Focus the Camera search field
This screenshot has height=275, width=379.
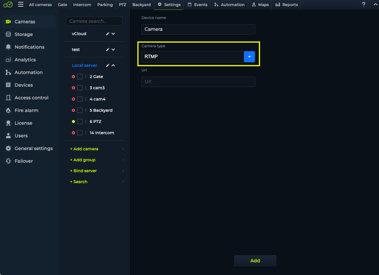point(94,21)
